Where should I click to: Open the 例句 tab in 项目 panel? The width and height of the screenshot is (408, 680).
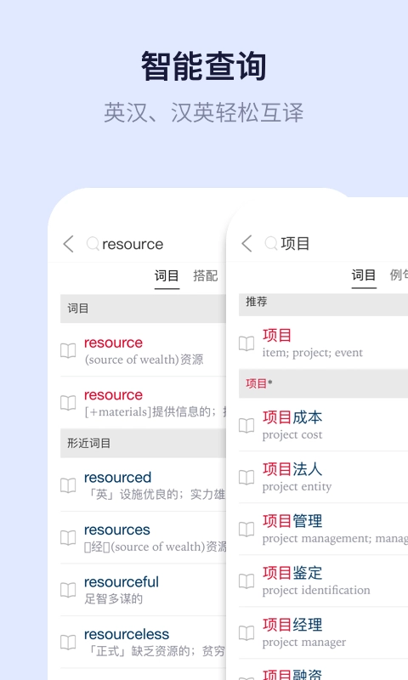tap(399, 275)
